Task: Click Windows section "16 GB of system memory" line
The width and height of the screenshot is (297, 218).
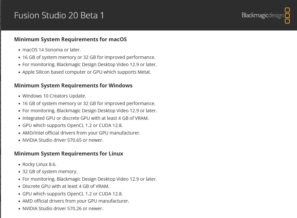Action: pyautogui.click(x=89, y=103)
